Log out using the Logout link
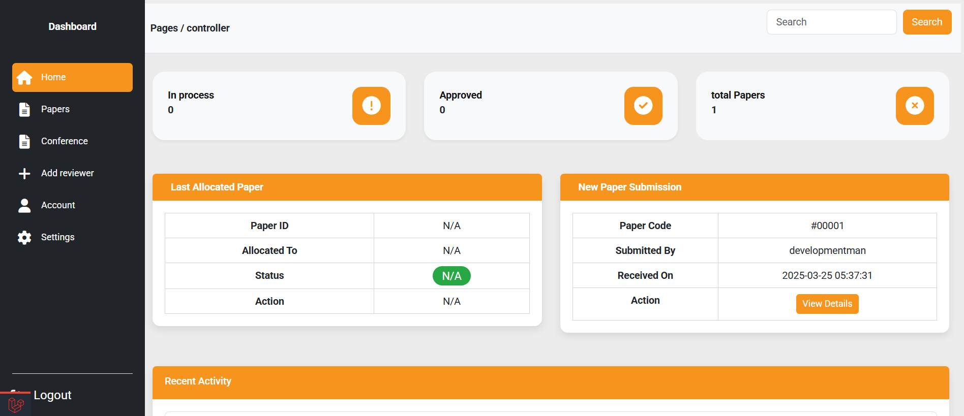964x416 pixels. [52, 395]
